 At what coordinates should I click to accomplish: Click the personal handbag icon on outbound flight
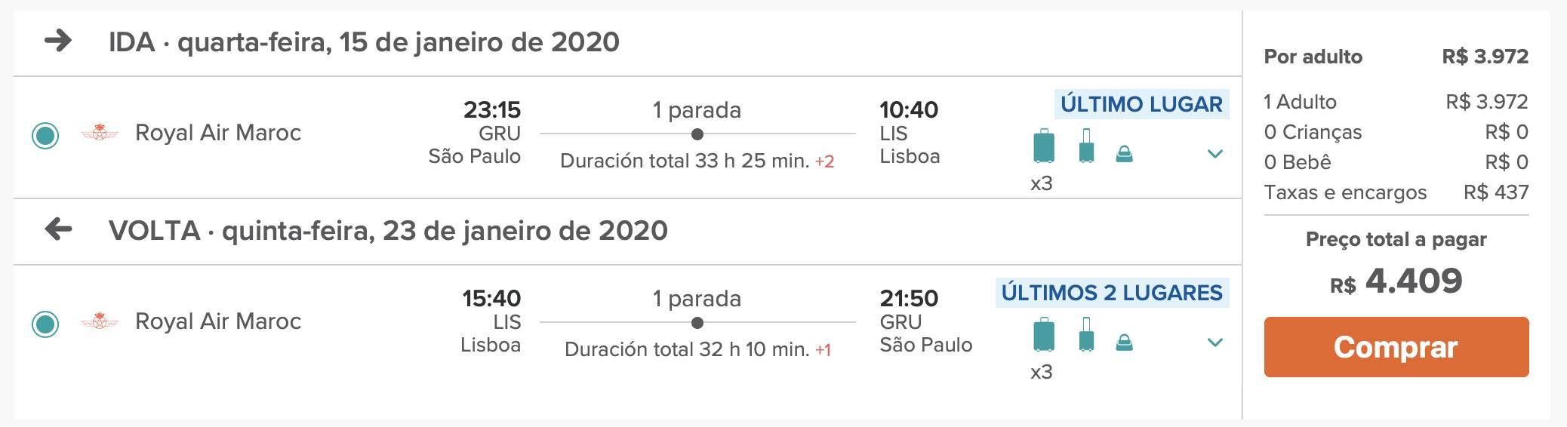[x=1124, y=155]
